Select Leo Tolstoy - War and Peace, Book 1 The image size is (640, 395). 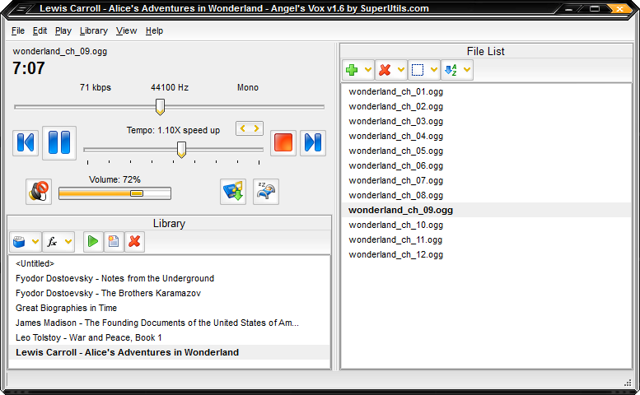click(x=88, y=337)
